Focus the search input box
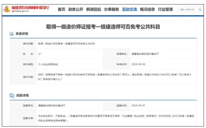This screenshot has width=206, height=128. (x=187, y=10)
